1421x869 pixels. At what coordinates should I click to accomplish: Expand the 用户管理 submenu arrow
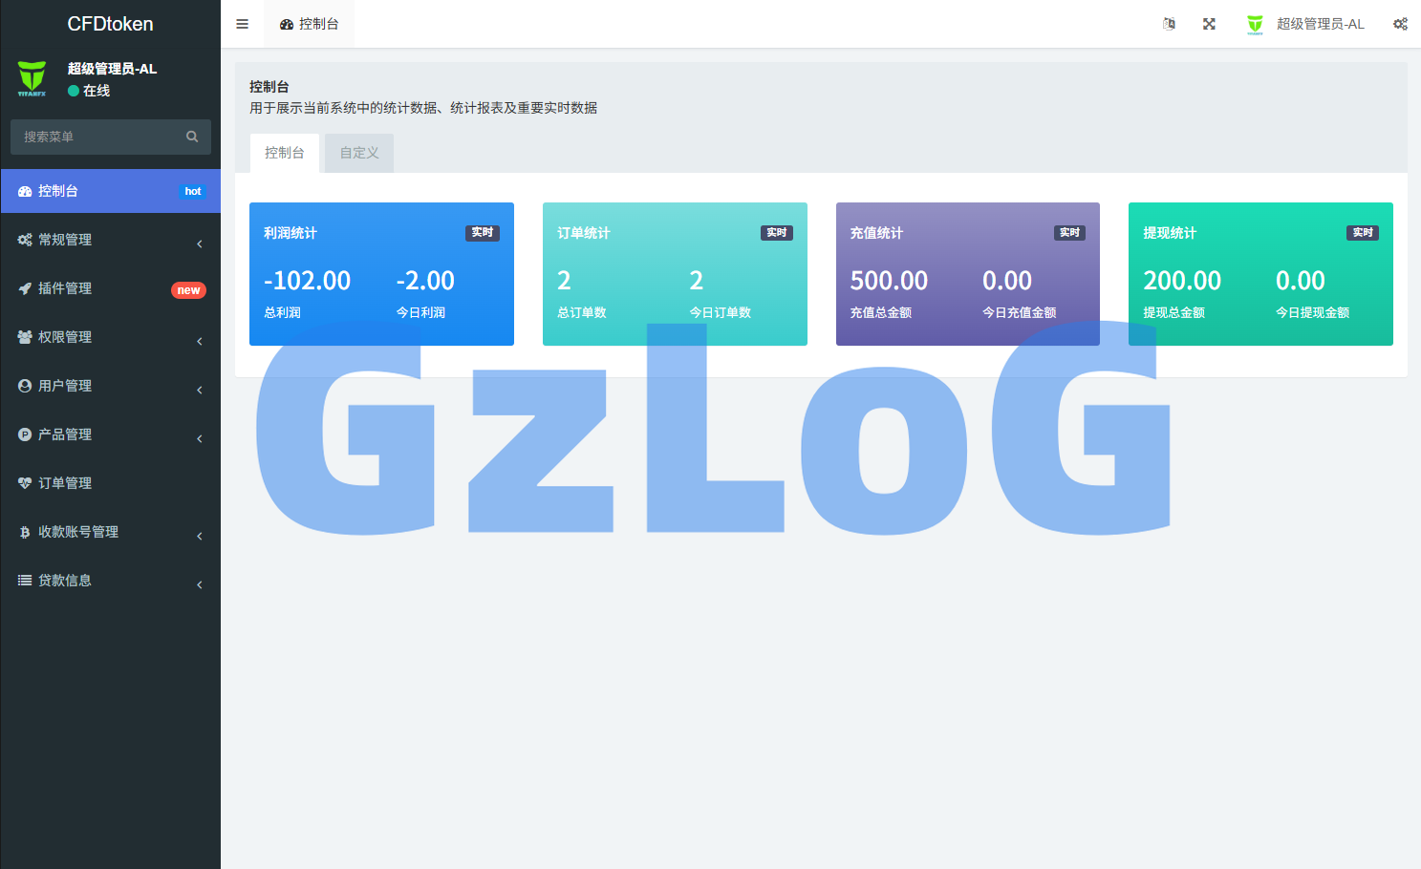(x=199, y=390)
